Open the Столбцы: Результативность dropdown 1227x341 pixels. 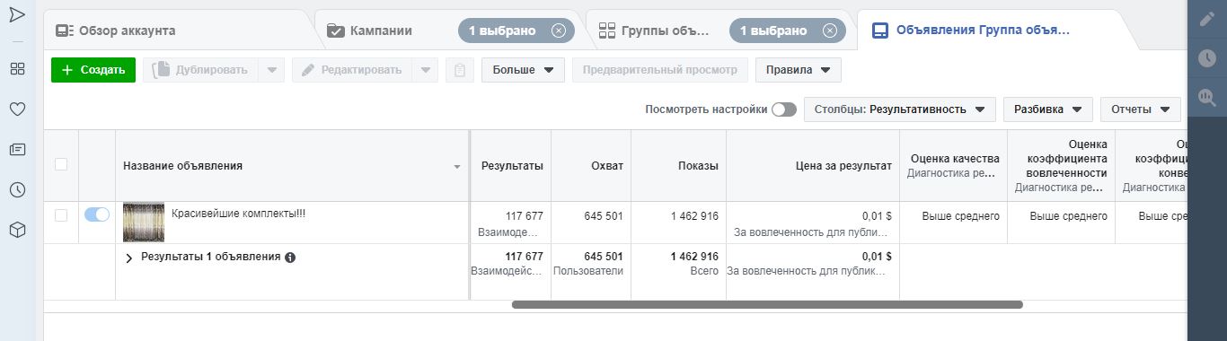pyautogui.click(x=900, y=109)
